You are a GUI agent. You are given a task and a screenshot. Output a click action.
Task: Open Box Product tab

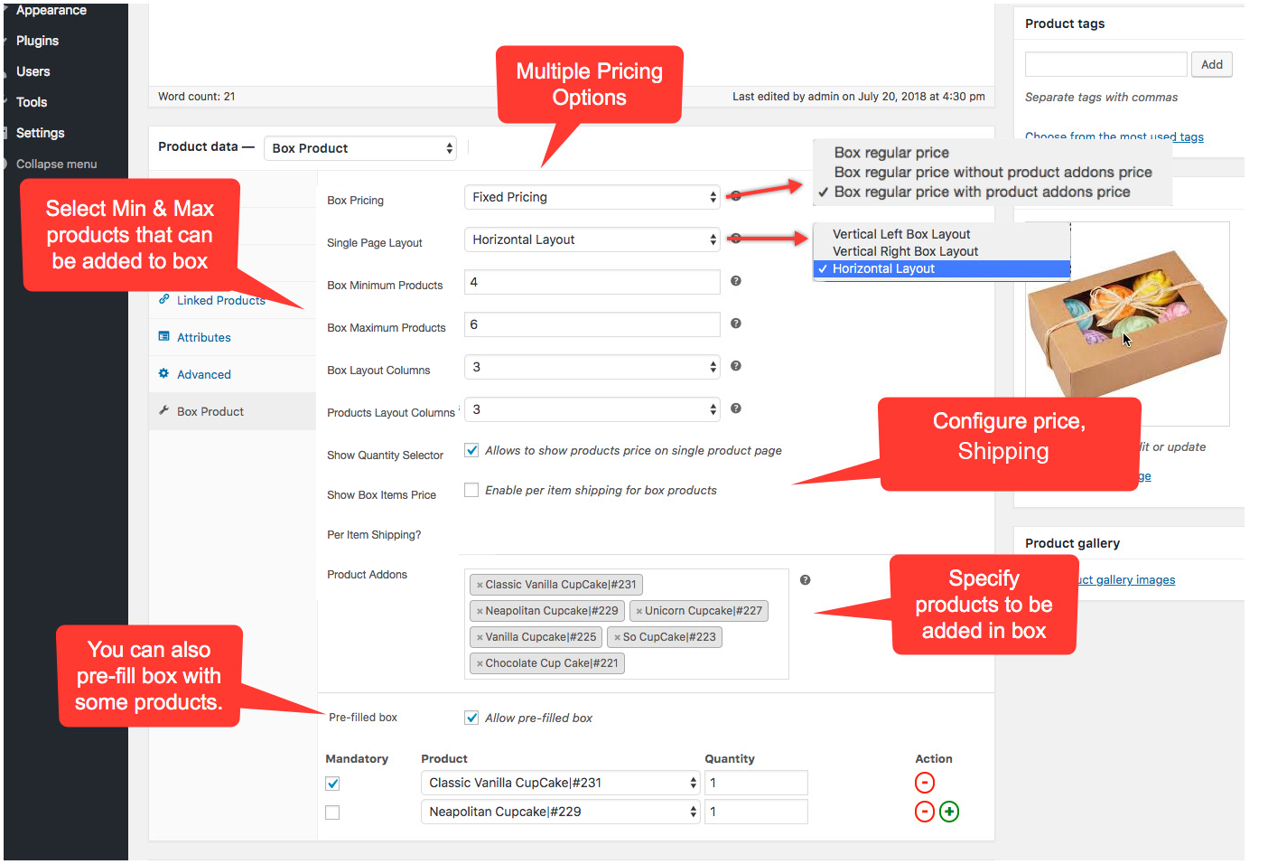click(x=210, y=411)
